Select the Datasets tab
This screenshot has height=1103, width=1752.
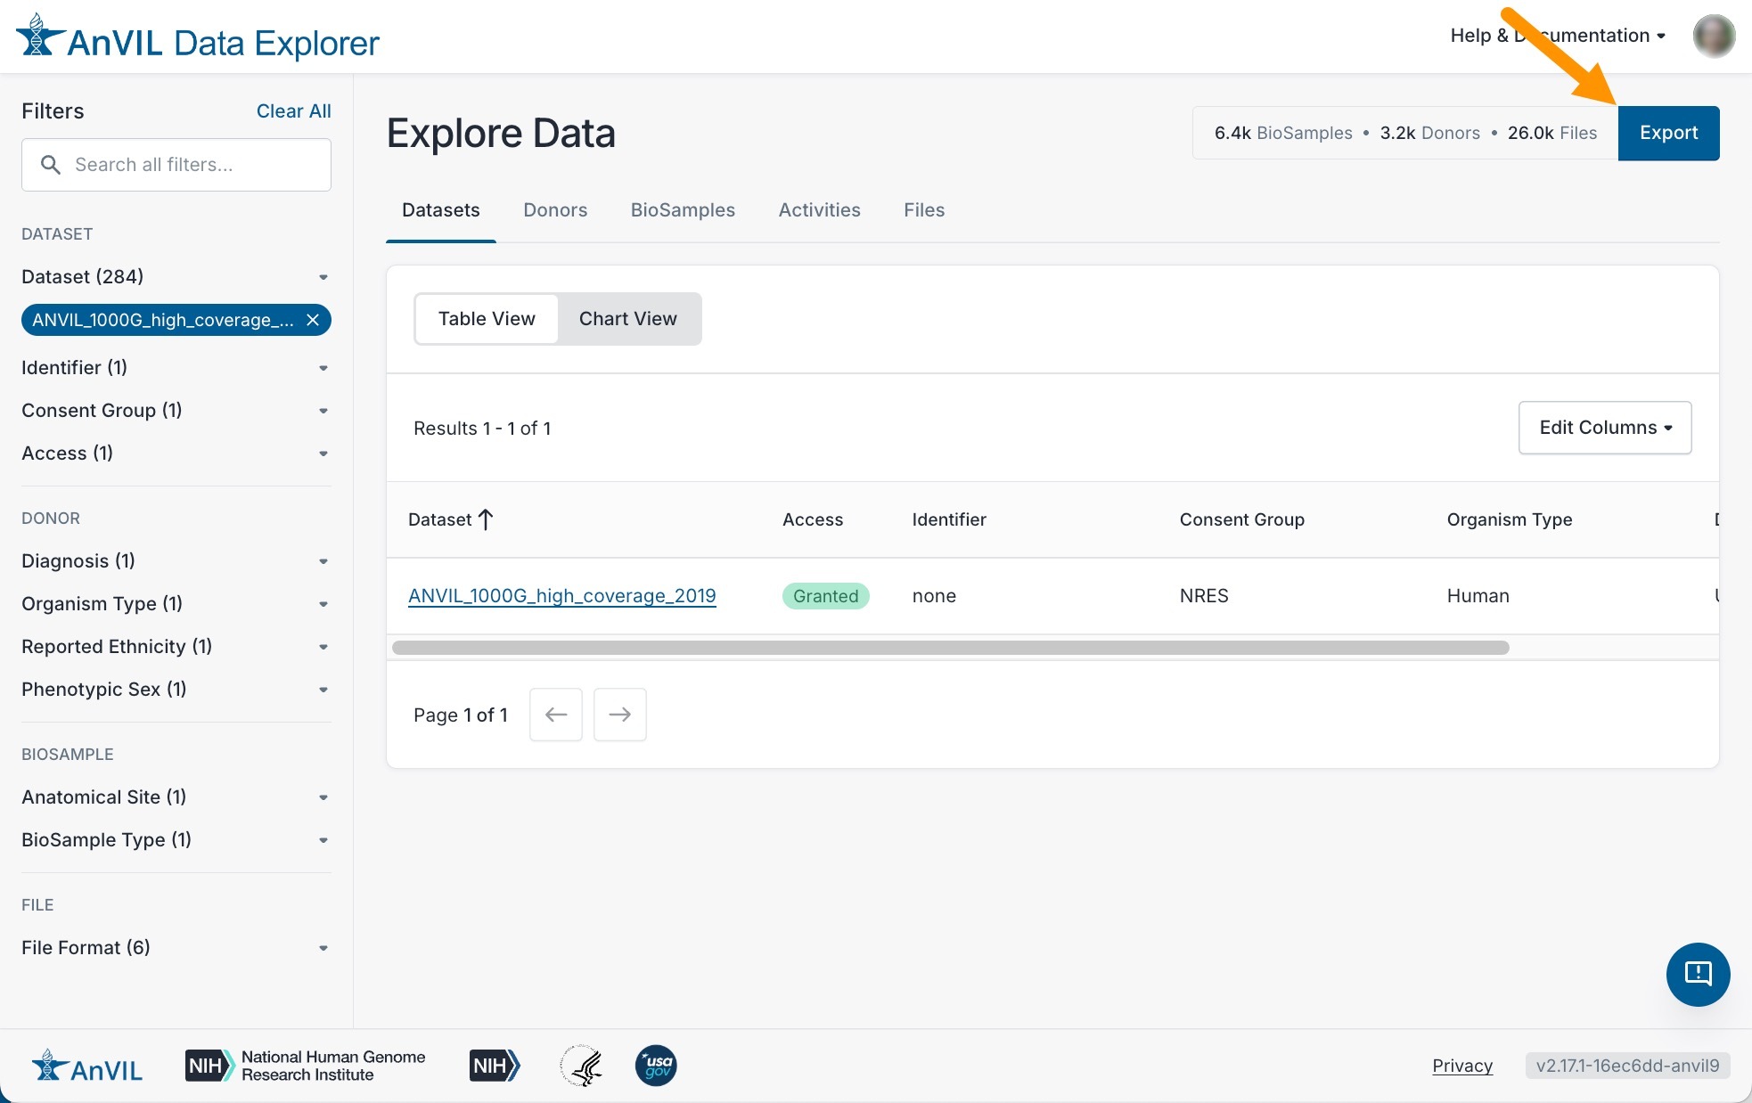441,210
